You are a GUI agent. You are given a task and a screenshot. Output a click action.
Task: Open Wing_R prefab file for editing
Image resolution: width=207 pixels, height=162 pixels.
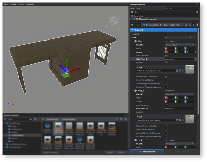click(177, 120)
